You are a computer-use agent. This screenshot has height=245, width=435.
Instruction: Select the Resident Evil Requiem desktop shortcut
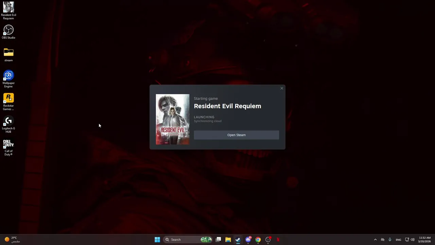point(8,11)
